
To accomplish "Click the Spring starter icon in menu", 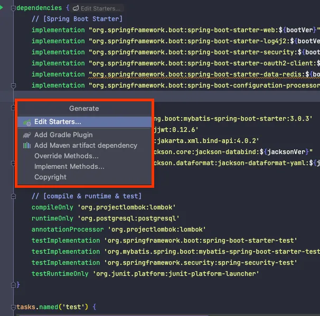I will click(x=27, y=122).
